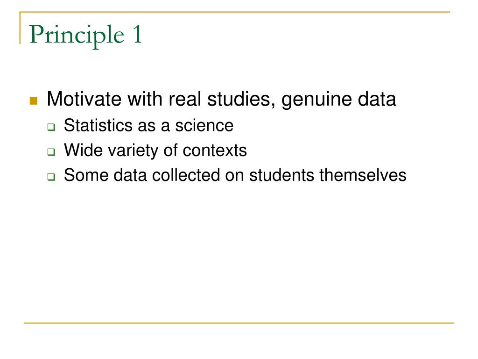The width and height of the screenshot is (478, 359).
Task: Click the gold square bullet beside Motivate
Action: [34, 101]
